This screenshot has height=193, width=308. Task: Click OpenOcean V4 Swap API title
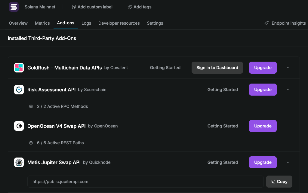pos(56,126)
